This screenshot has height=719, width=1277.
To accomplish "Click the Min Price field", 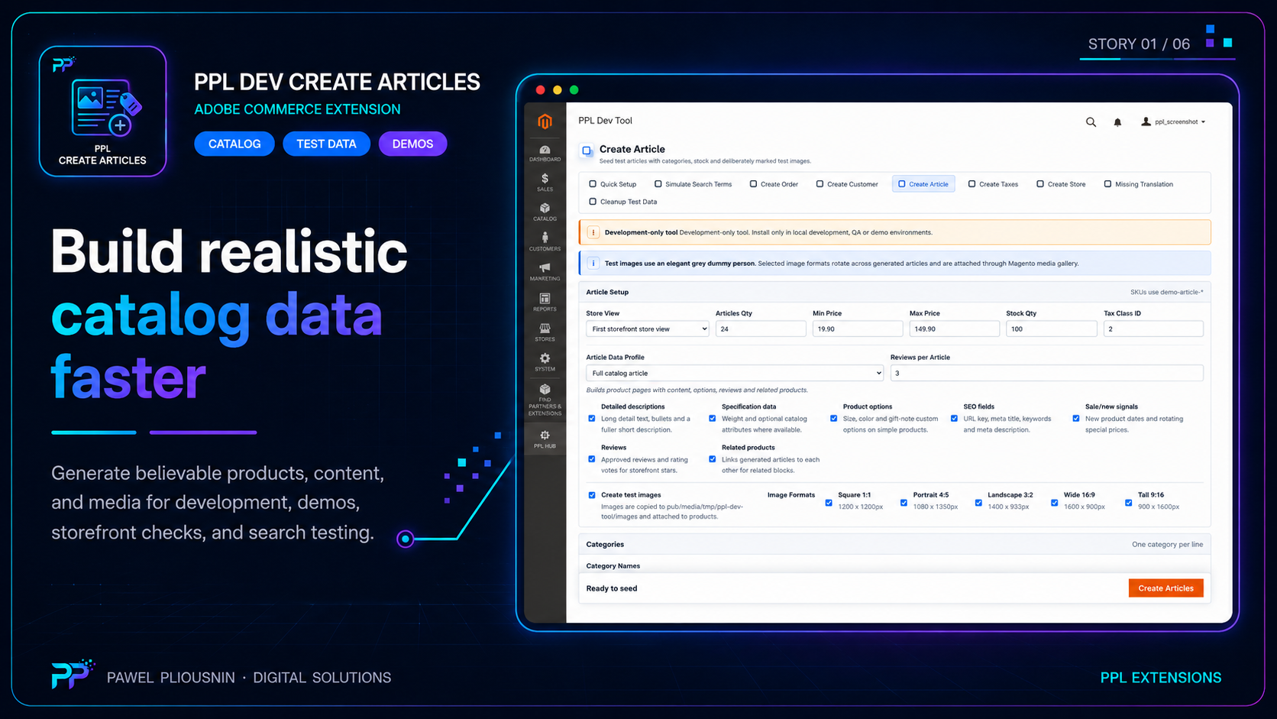I will [x=858, y=329].
